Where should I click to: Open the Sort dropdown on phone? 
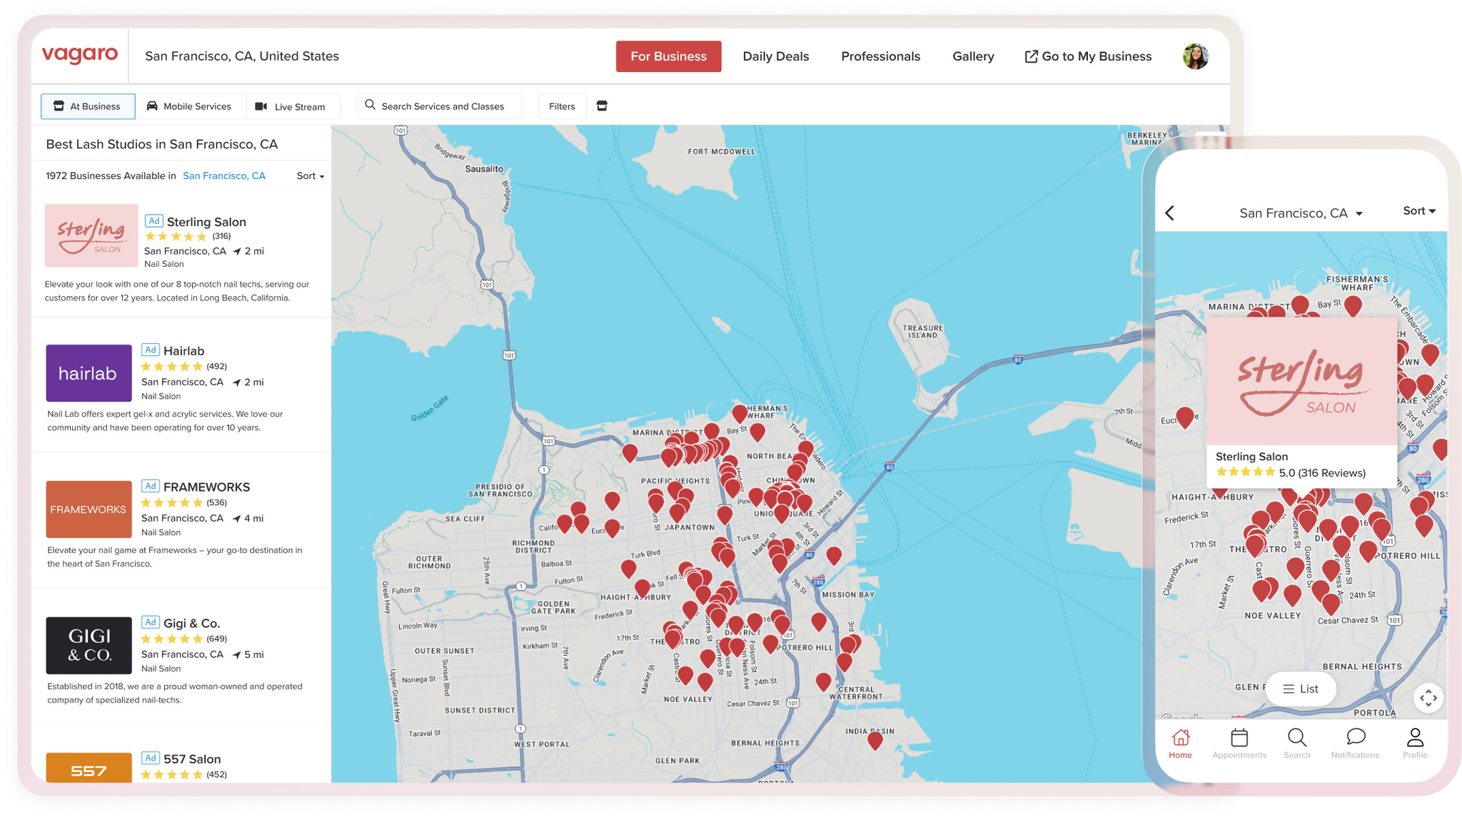(1418, 211)
